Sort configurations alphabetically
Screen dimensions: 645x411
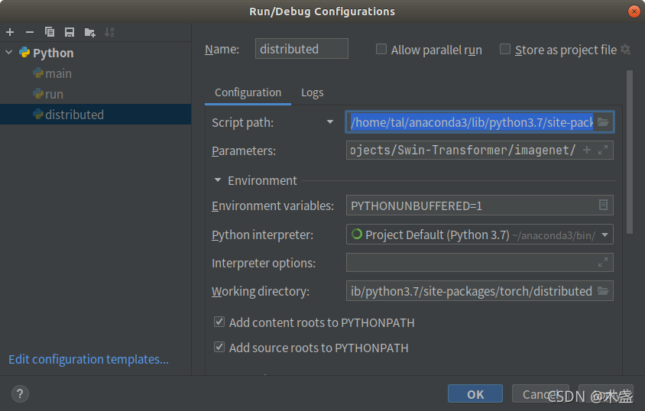[109, 32]
